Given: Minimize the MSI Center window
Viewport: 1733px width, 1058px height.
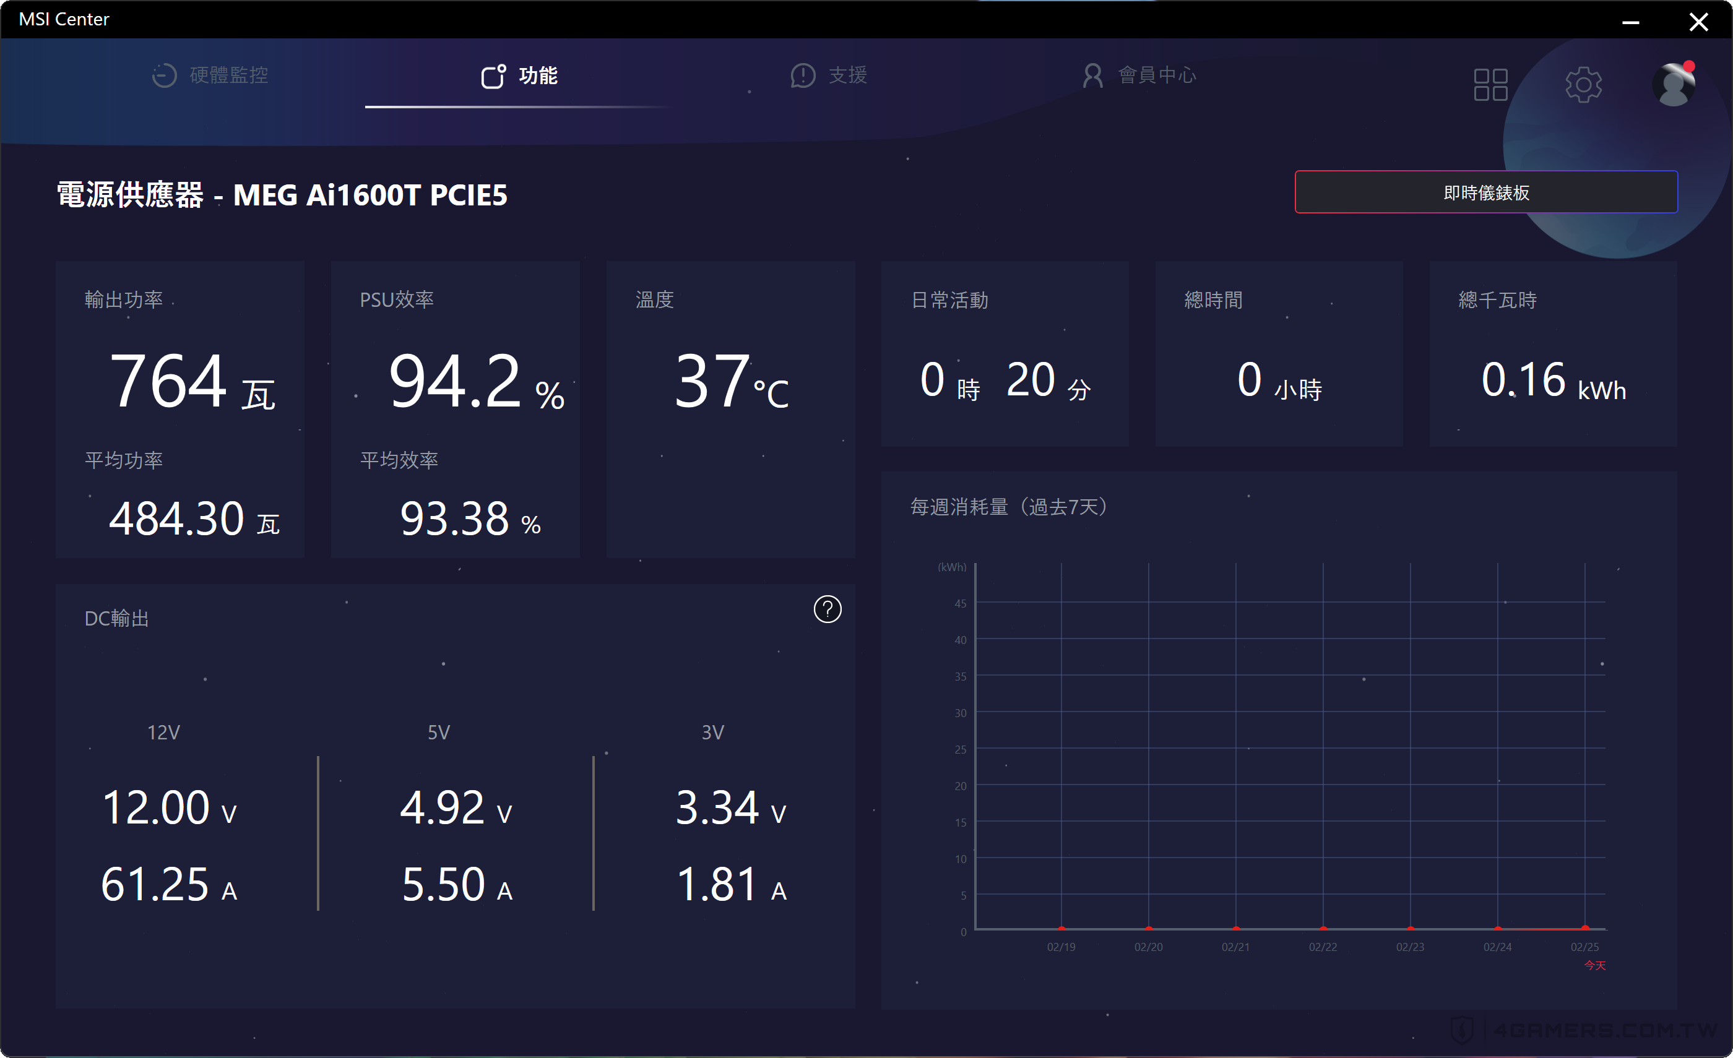Looking at the screenshot, I should click(1630, 22).
